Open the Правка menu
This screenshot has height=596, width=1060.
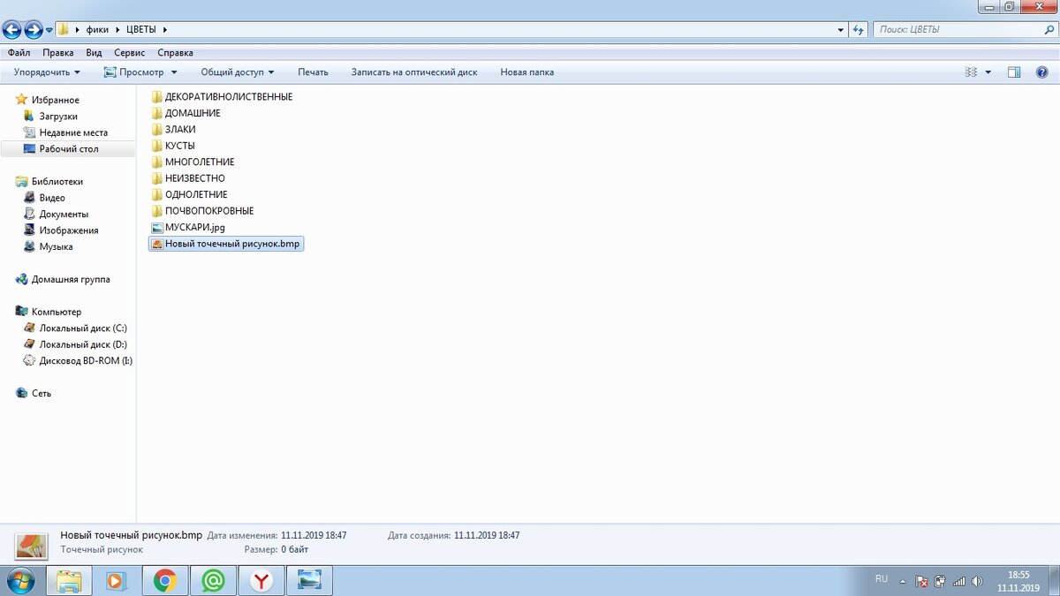[58, 53]
